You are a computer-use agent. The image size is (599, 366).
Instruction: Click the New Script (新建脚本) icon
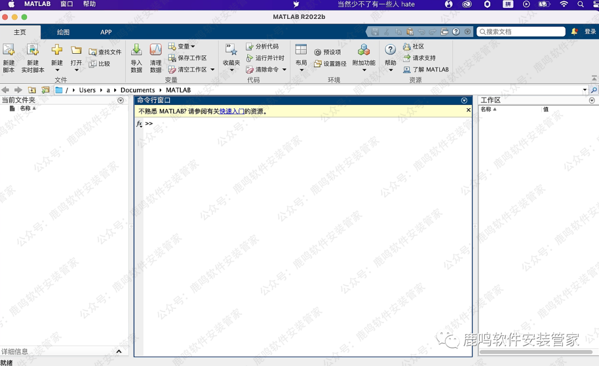tap(9, 50)
